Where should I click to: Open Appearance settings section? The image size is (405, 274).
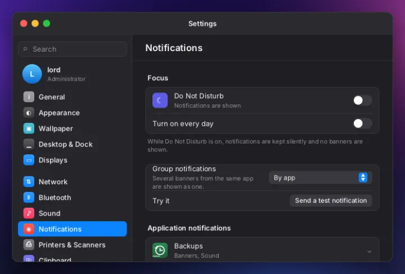pyautogui.click(x=73, y=113)
